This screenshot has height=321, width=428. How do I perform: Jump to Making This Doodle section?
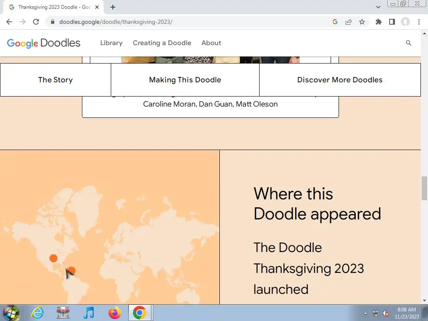tap(185, 80)
